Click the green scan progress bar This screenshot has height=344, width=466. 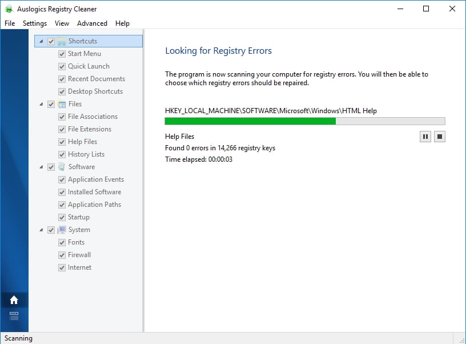[305, 121]
